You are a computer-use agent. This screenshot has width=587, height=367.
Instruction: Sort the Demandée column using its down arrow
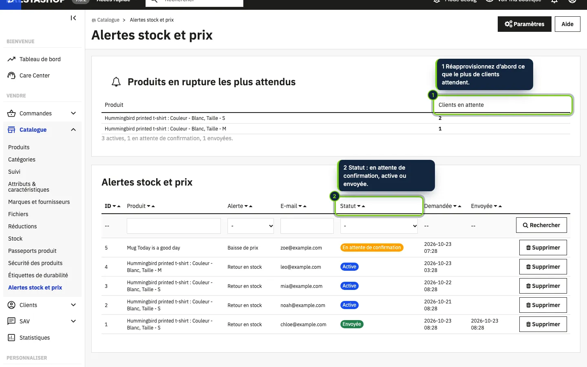click(x=455, y=206)
